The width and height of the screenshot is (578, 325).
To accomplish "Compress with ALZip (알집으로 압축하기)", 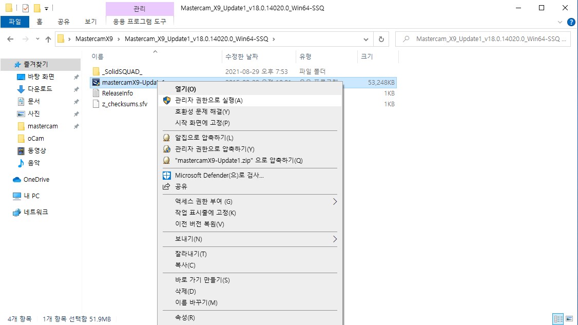I will (250, 138).
